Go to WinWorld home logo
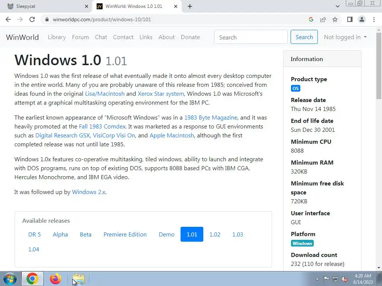 coord(22,37)
